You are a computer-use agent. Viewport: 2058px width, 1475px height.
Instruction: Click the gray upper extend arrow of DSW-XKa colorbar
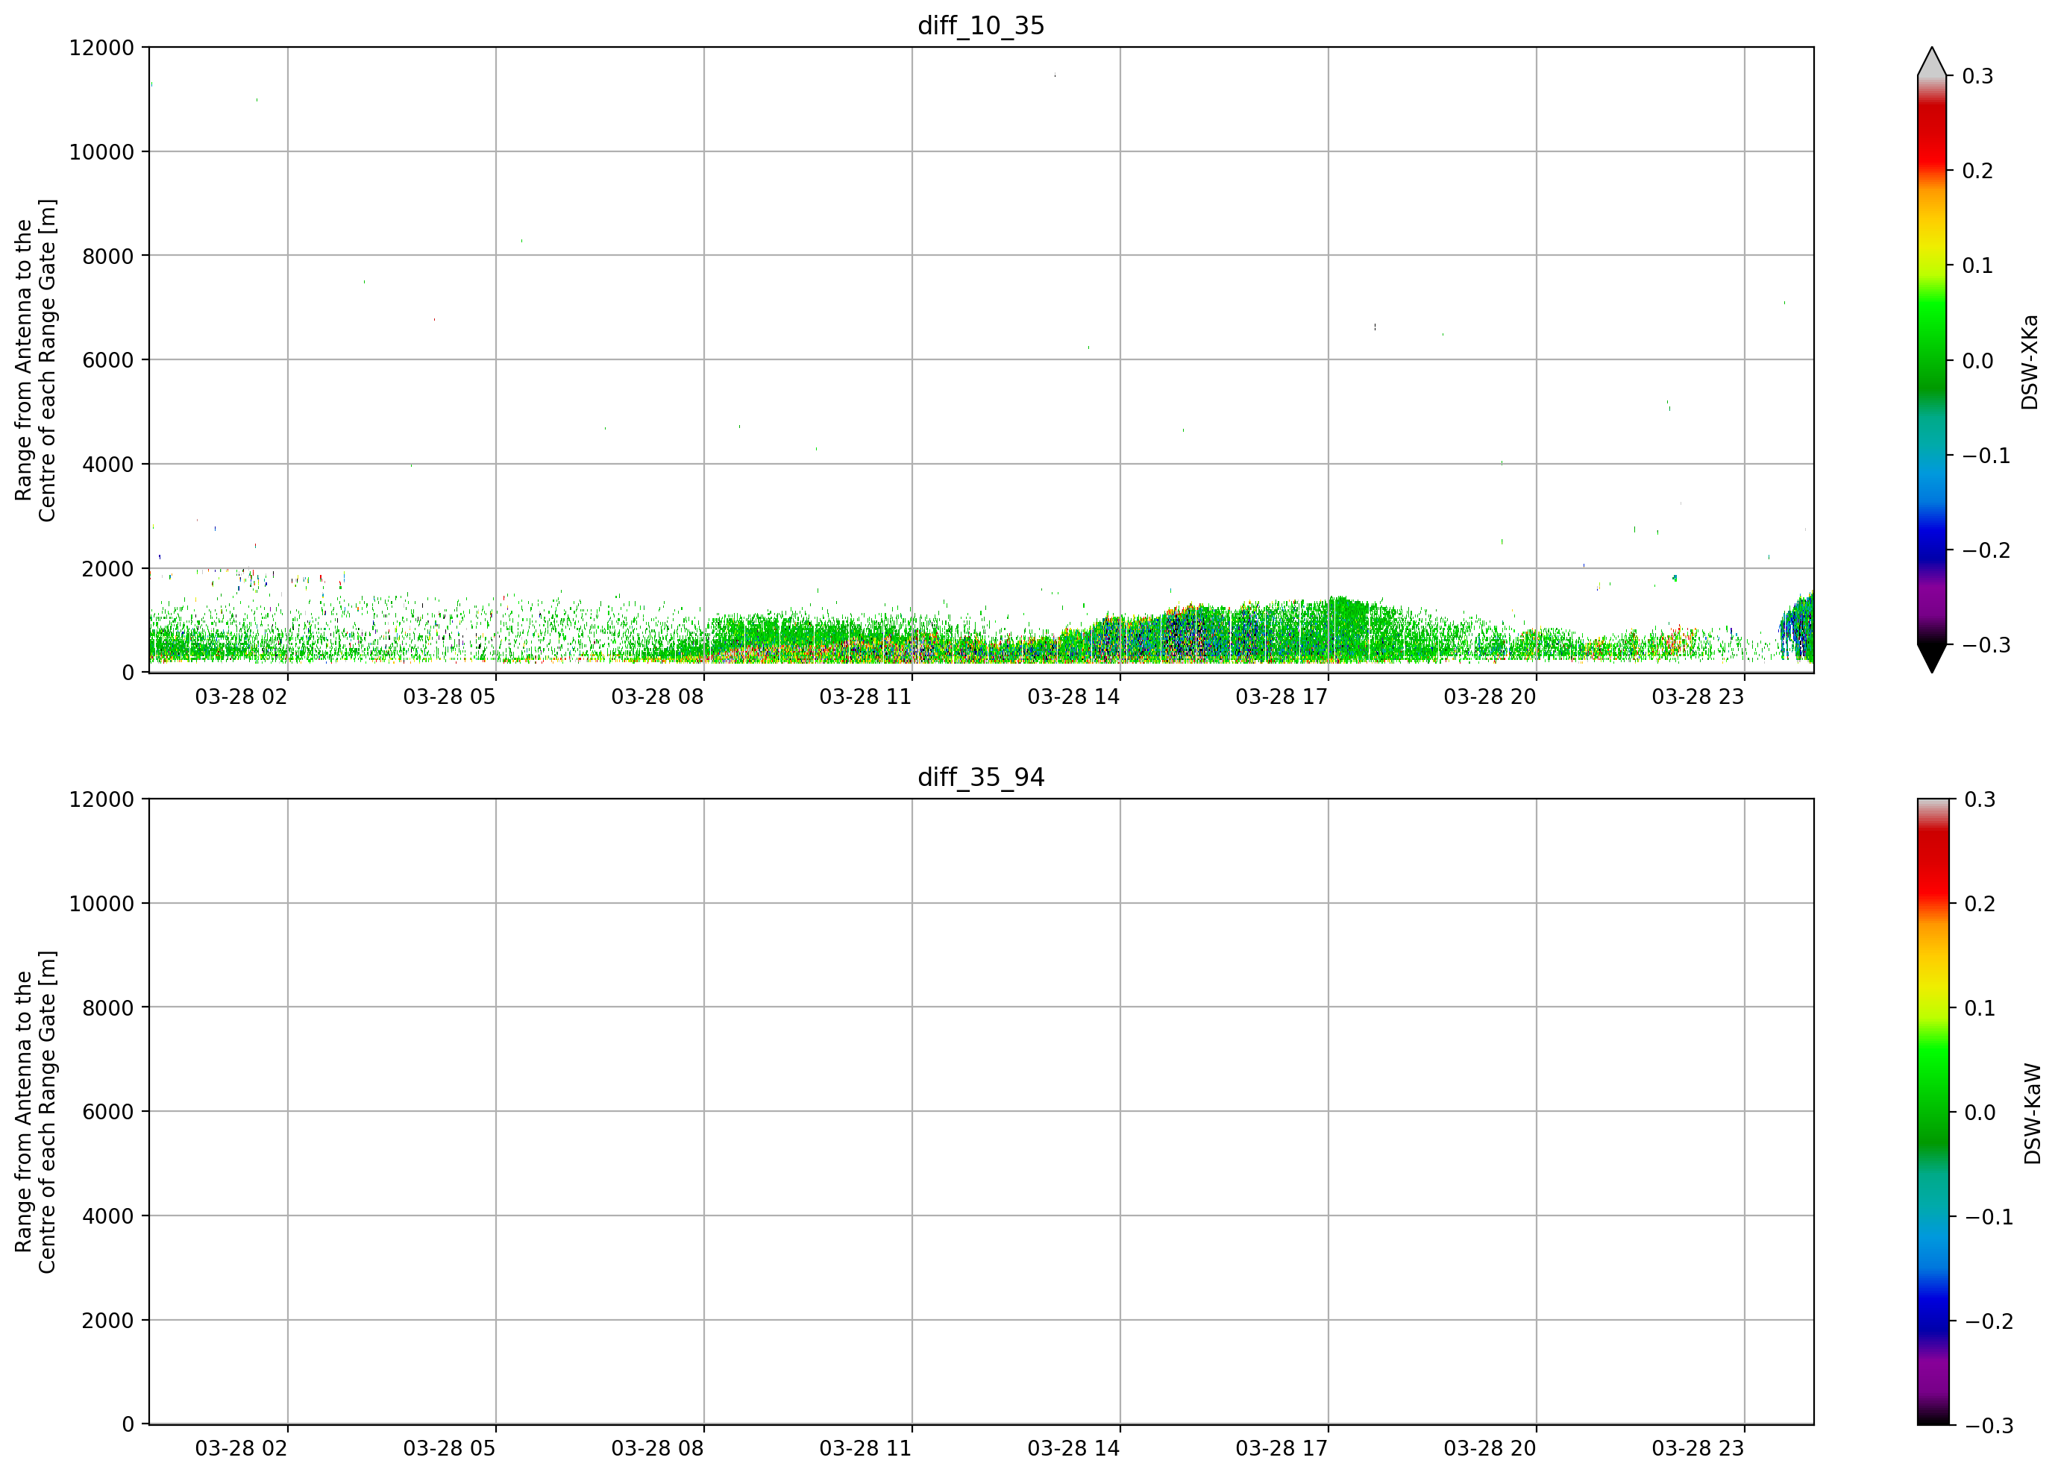point(1932,63)
